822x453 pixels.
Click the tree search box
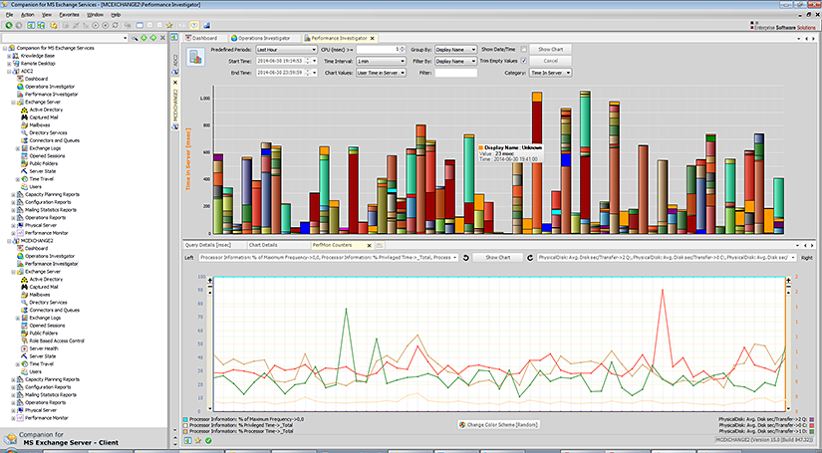(x=65, y=38)
